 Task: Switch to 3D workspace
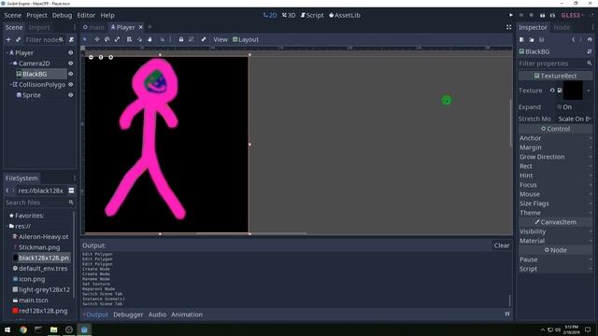[289, 15]
